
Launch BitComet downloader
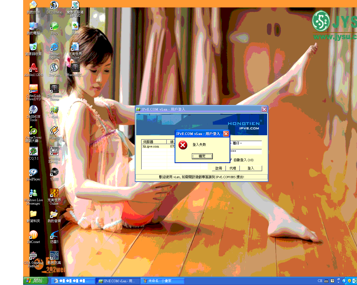[33, 235]
